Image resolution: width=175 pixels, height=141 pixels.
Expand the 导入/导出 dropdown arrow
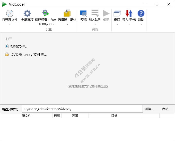click(x=129, y=24)
